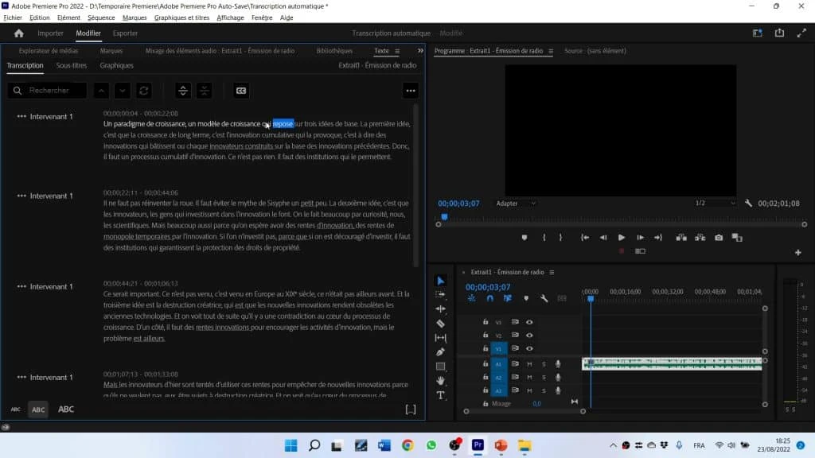The width and height of the screenshot is (815, 458).
Task: Step forward one frame
Action: (640, 237)
